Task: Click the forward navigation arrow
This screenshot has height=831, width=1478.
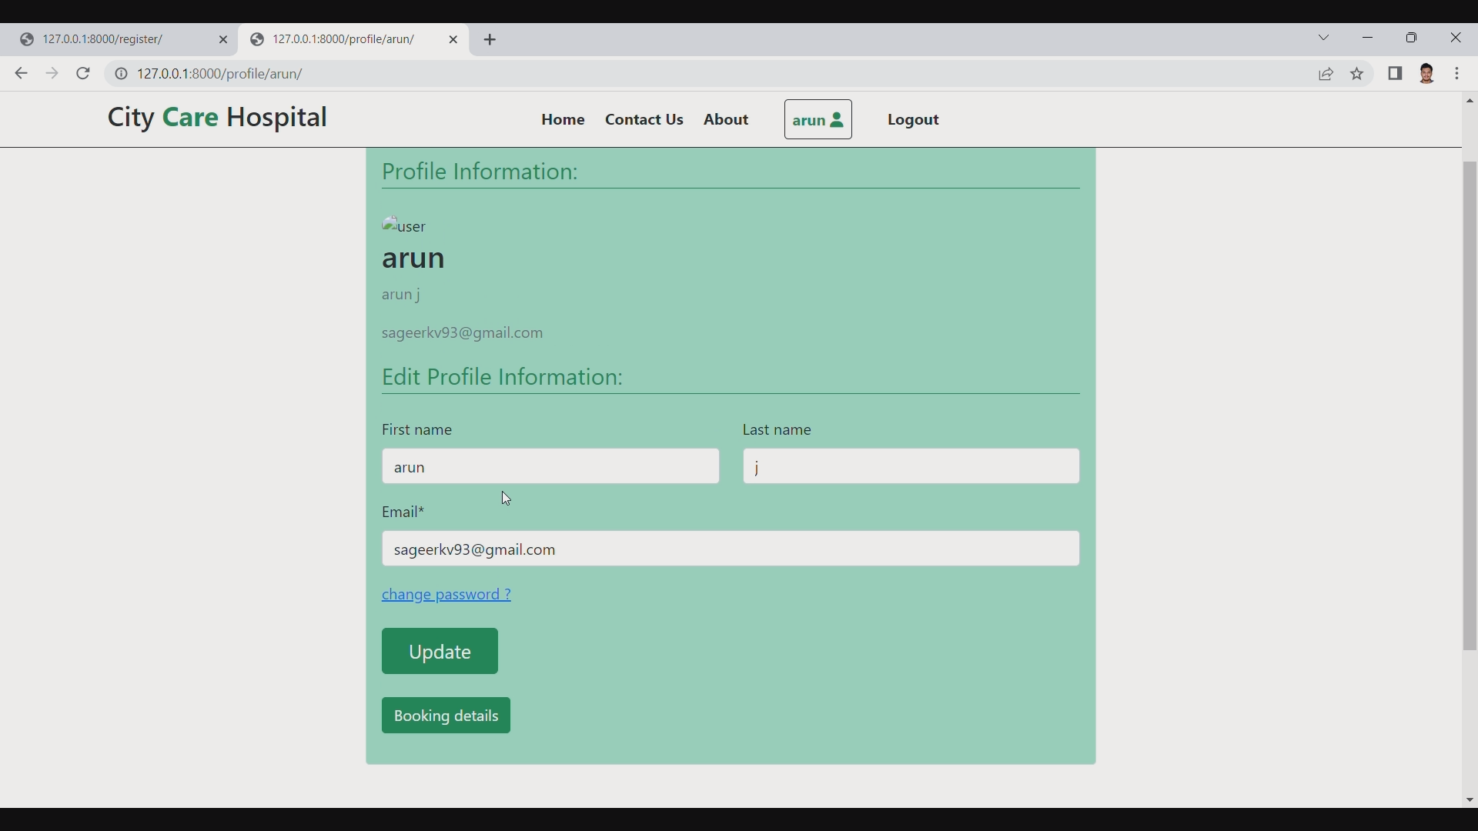Action: point(52,73)
